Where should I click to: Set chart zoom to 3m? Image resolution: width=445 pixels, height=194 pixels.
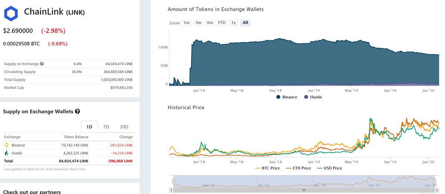tap(198, 23)
